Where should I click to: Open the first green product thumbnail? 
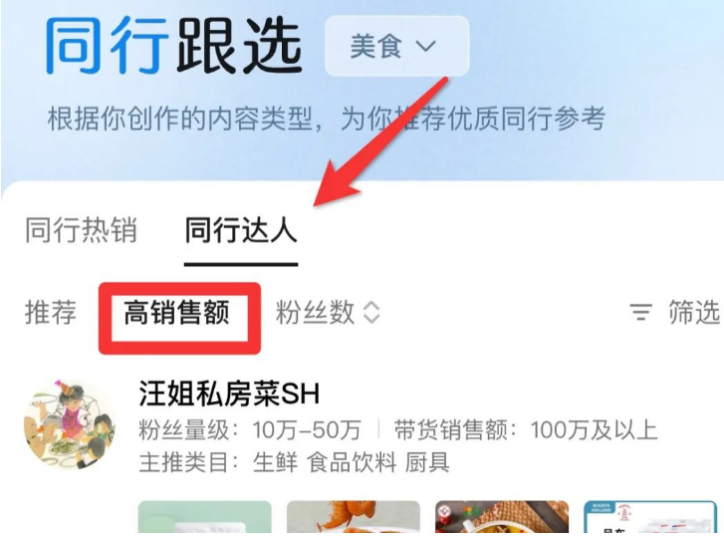(x=204, y=517)
